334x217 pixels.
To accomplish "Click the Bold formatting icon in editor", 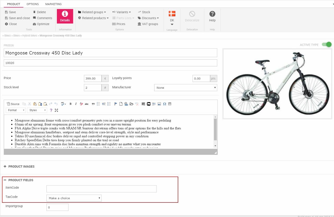I will 70,104.
